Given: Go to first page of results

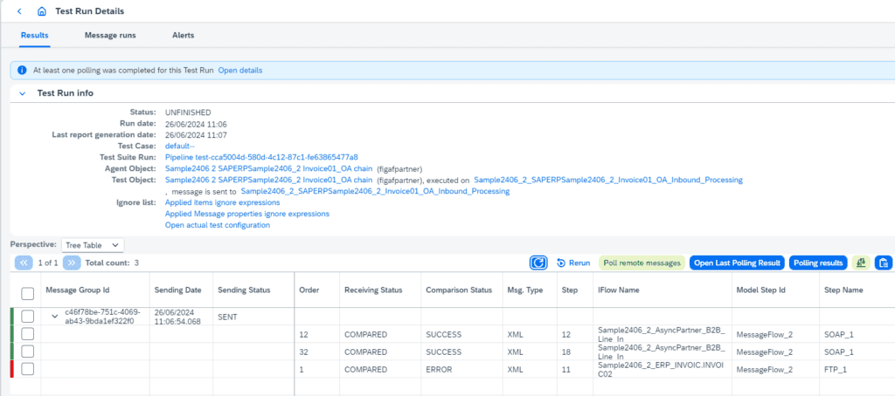Looking at the screenshot, I should [24, 263].
